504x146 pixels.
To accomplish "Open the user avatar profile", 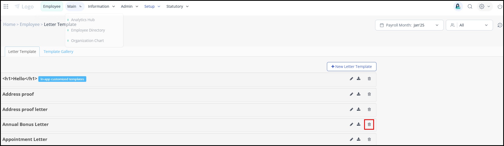I will point(458,6).
